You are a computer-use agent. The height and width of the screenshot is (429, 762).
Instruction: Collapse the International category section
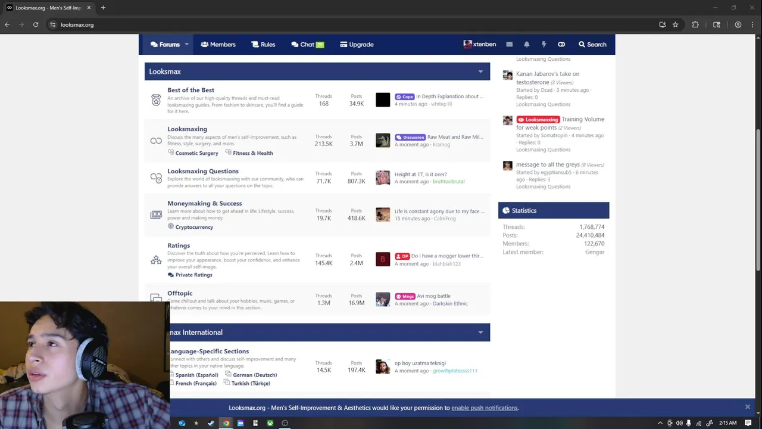pyautogui.click(x=480, y=332)
